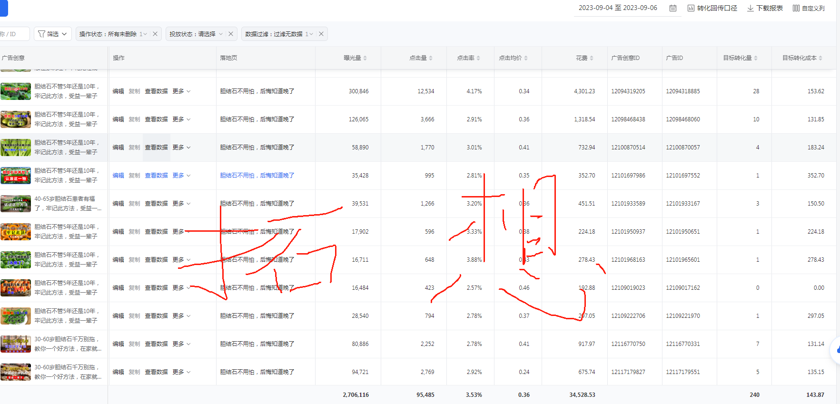This screenshot has width=840, height=404.
Task: Select landing page text in row 12117179551
Action: pyautogui.click(x=257, y=372)
